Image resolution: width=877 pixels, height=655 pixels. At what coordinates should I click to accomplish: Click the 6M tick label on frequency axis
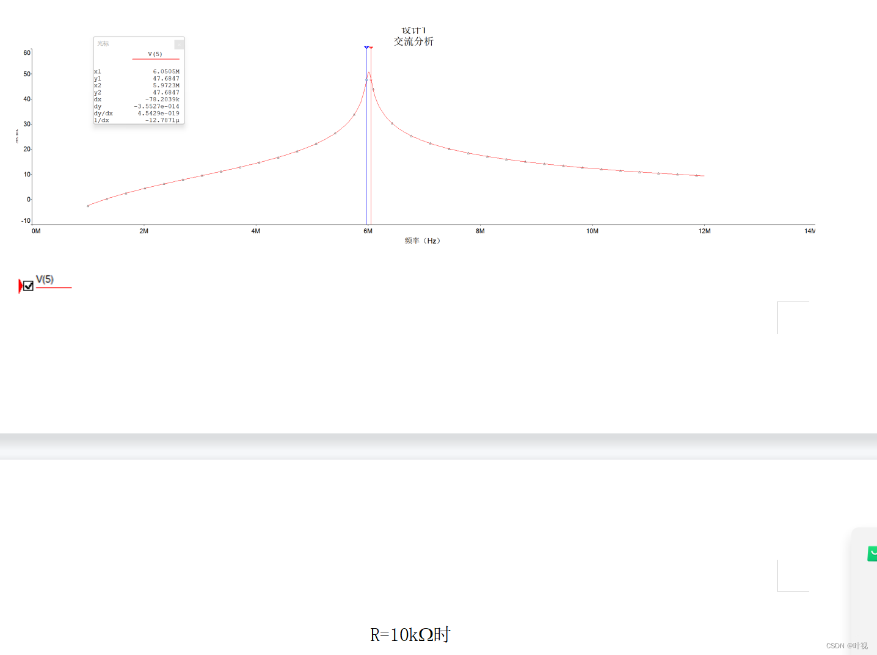pos(368,231)
